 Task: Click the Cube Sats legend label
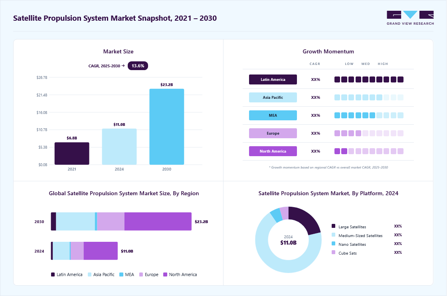[x=347, y=253]
